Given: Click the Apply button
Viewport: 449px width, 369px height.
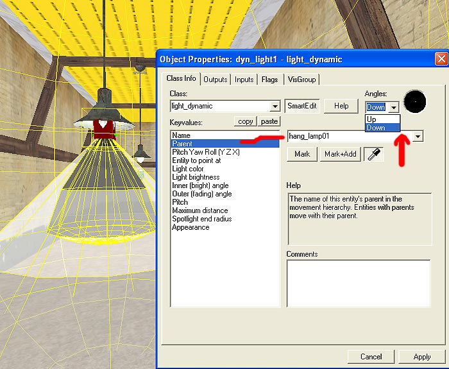Looking at the screenshot, I should tap(422, 356).
